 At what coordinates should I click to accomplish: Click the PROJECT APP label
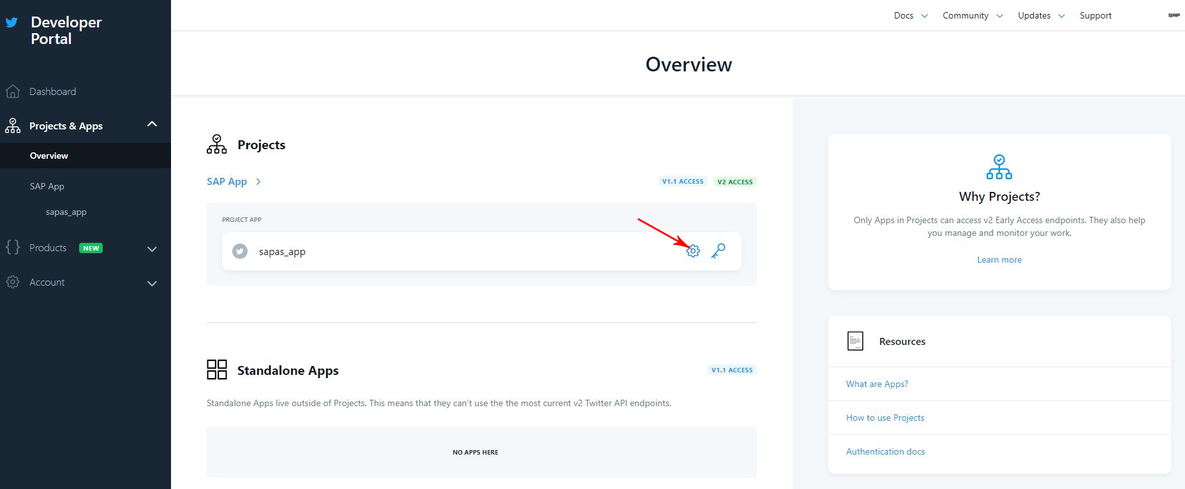click(x=242, y=219)
